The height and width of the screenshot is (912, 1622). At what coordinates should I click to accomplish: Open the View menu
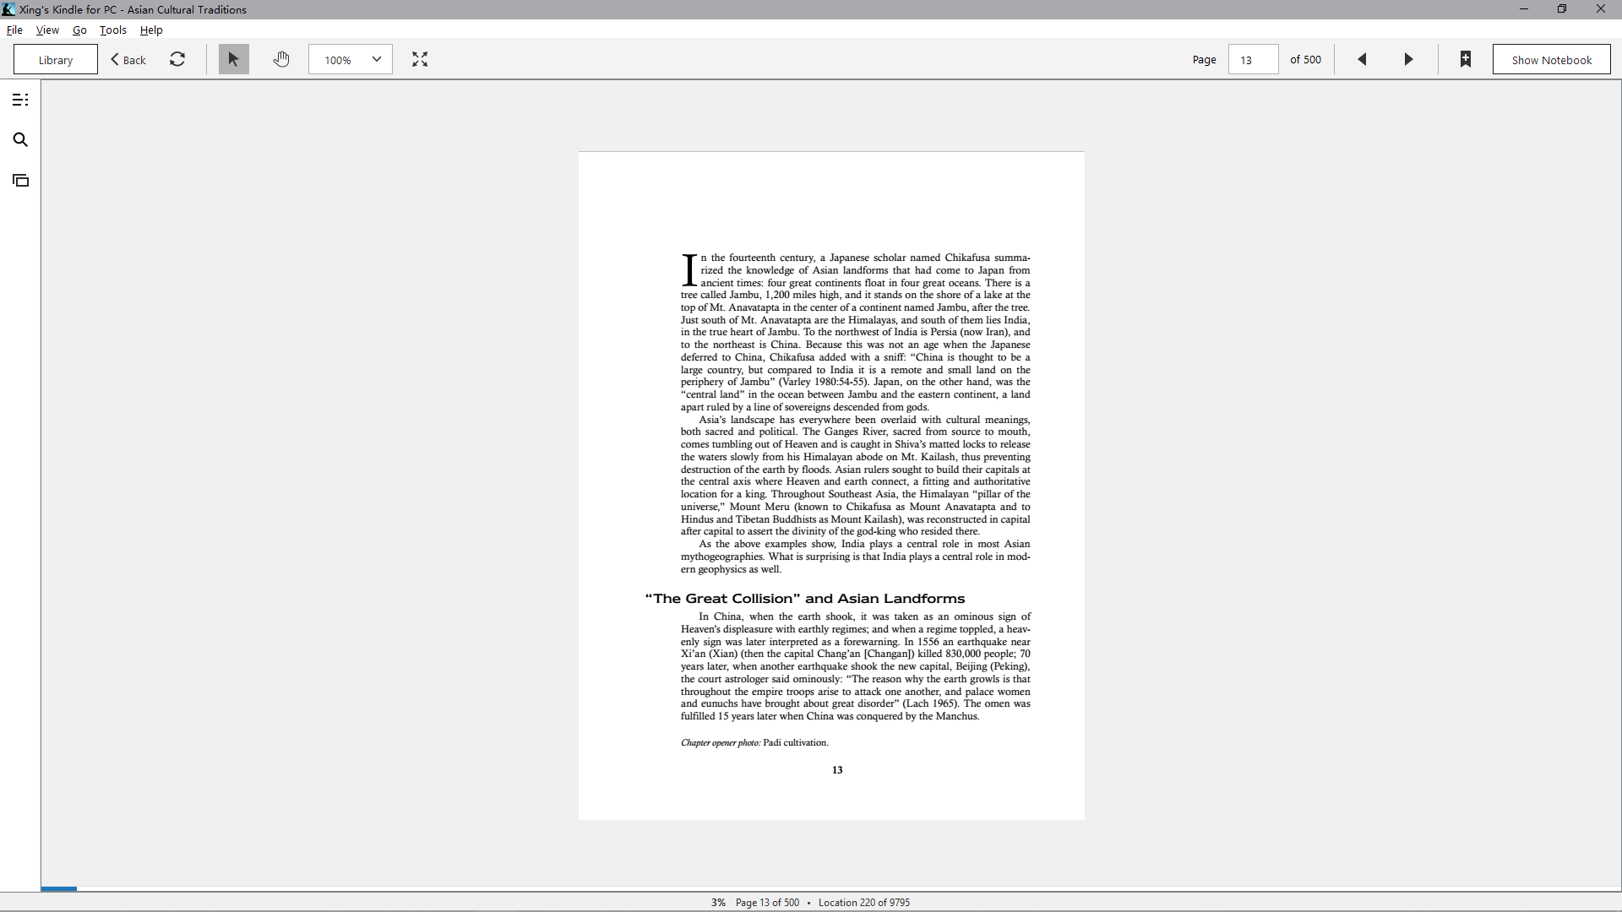(x=47, y=30)
